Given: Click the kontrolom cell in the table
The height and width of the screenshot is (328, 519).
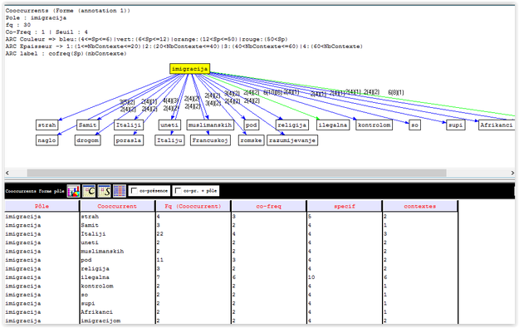Looking at the screenshot, I should 117,286.
